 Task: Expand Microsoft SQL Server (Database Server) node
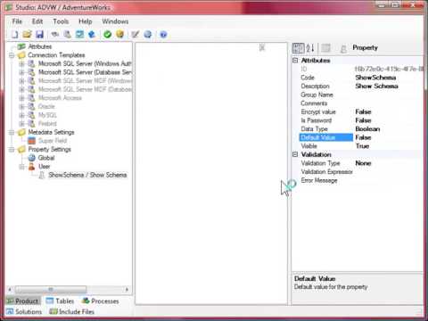tap(21, 72)
